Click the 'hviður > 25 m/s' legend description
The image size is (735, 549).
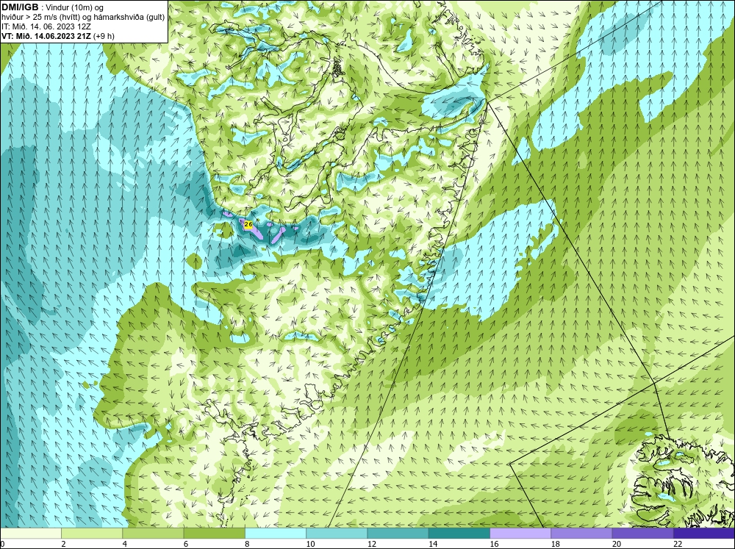tap(83, 17)
